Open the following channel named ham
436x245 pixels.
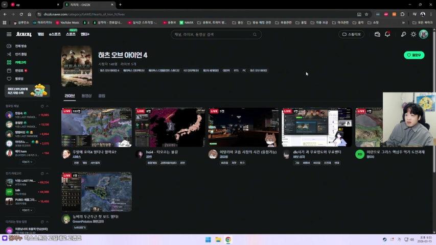click(x=27, y=153)
